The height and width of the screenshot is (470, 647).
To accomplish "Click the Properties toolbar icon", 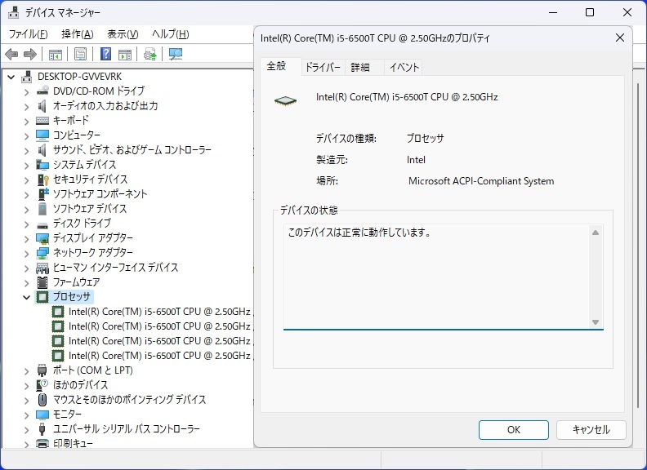I will [80, 54].
